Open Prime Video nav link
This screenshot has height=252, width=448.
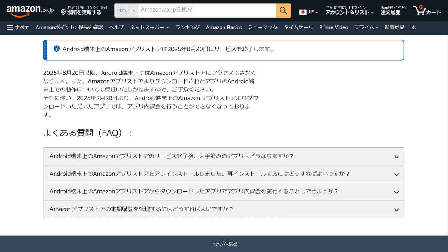click(x=333, y=28)
